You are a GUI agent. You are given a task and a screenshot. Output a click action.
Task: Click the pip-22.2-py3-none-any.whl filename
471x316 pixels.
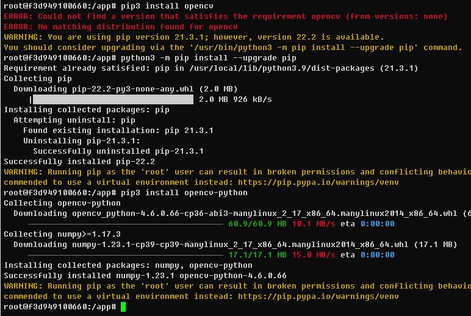pyautogui.click(x=133, y=89)
